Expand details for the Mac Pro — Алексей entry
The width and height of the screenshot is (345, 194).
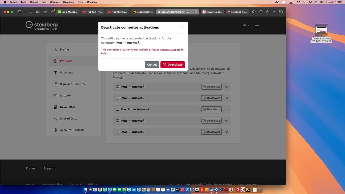click(x=226, y=109)
